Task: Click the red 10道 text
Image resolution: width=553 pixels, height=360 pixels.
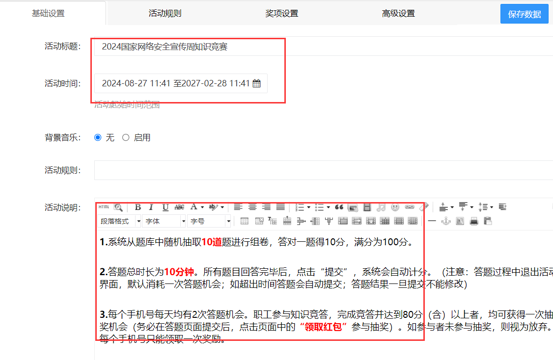Action: pos(212,242)
